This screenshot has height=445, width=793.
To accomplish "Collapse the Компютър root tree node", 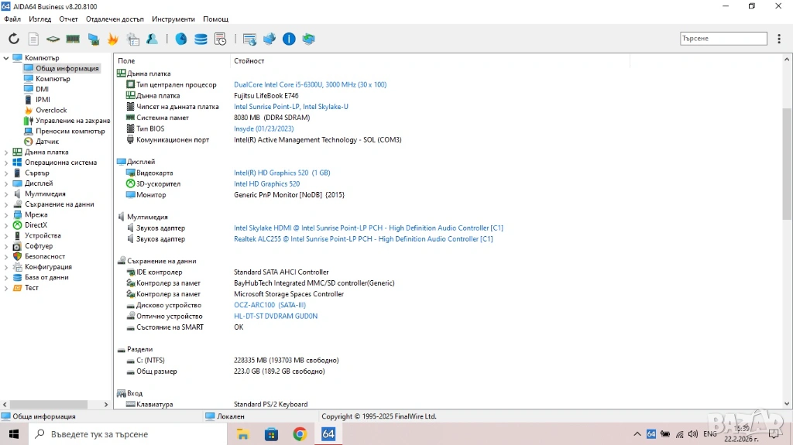I will click(x=6, y=58).
